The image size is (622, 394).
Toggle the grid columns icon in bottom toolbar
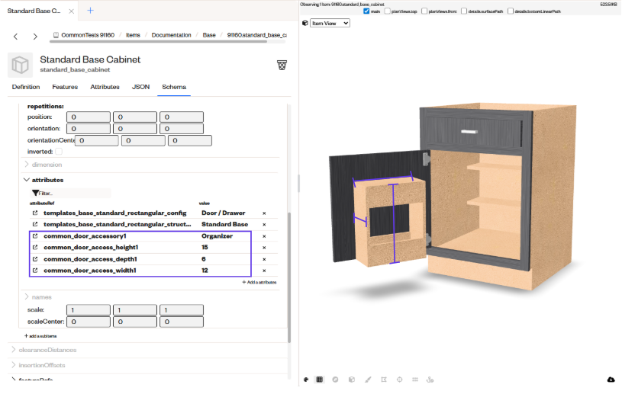(319, 380)
